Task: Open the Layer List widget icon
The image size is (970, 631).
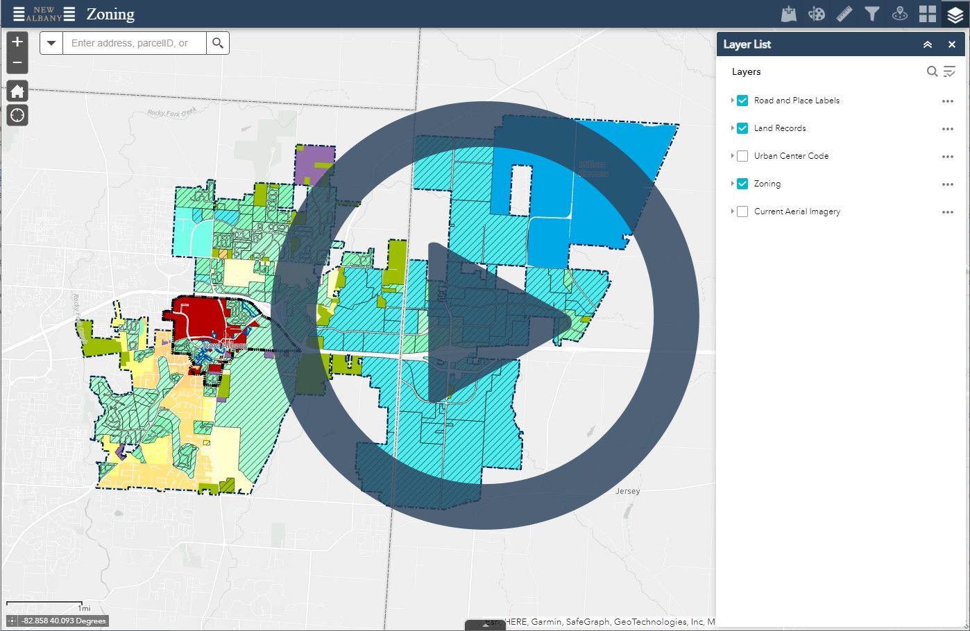Action: (x=955, y=12)
